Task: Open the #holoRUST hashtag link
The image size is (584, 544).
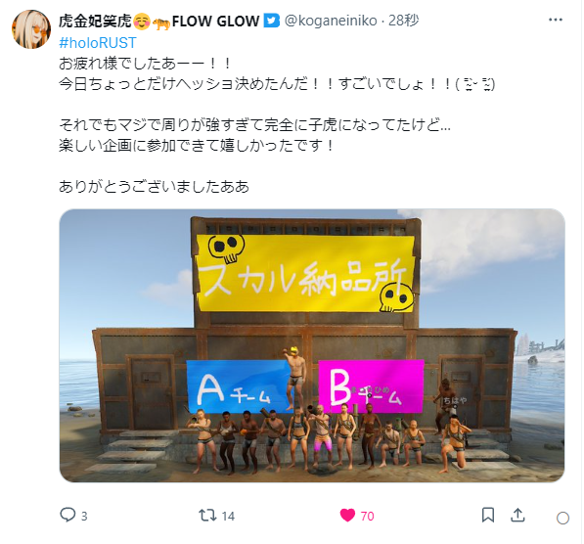Action: click(x=98, y=43)
